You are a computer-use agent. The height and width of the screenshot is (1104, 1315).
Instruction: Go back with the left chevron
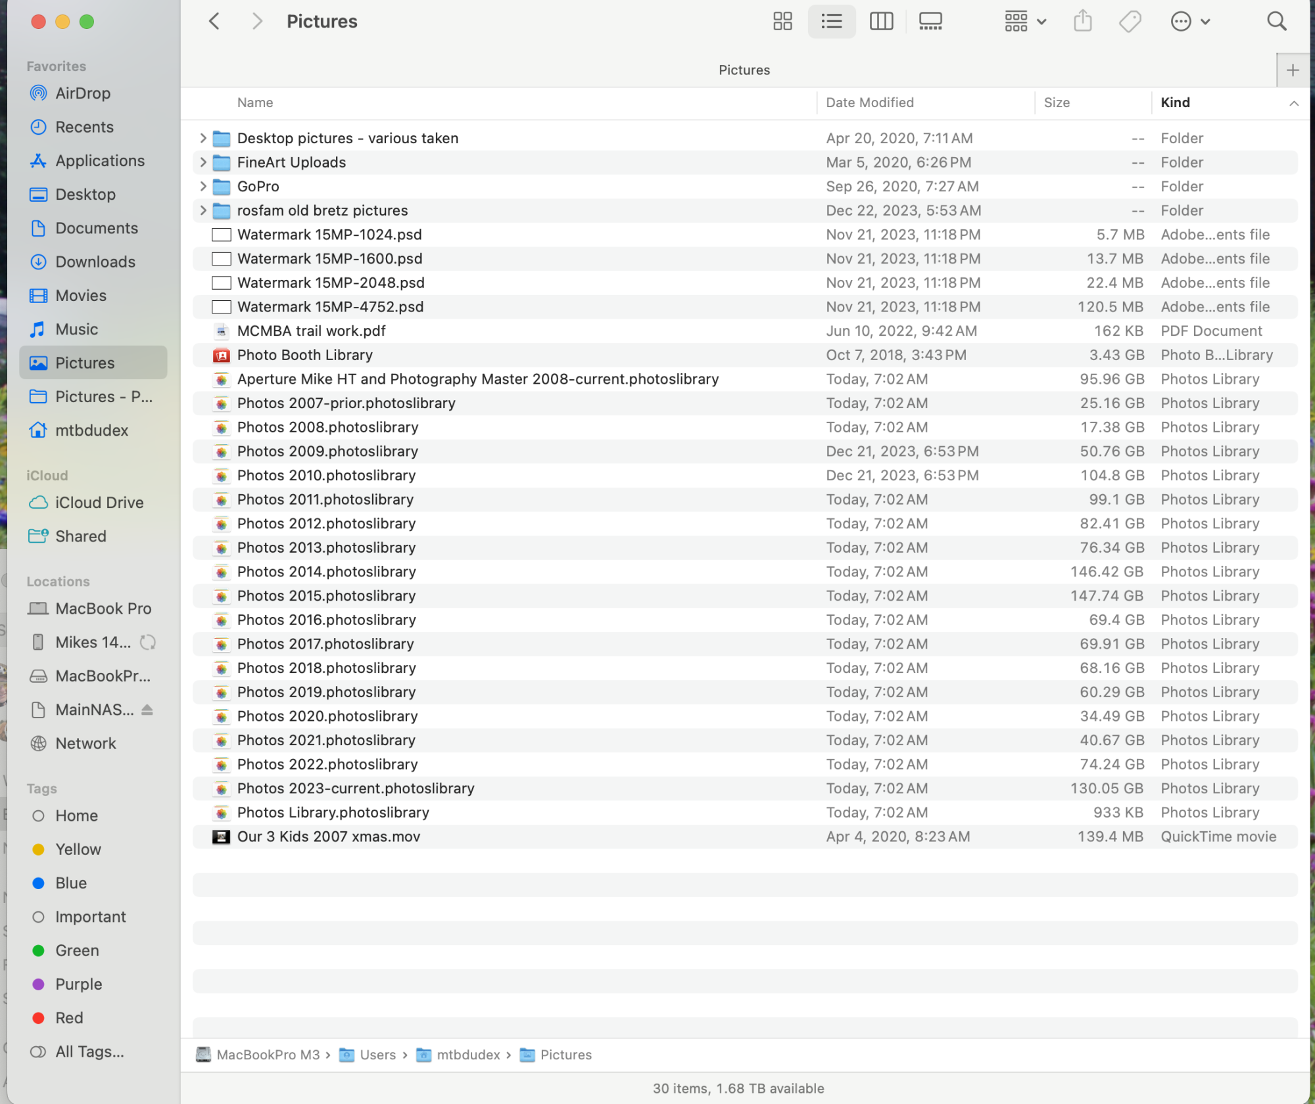[x=214, y=22]
